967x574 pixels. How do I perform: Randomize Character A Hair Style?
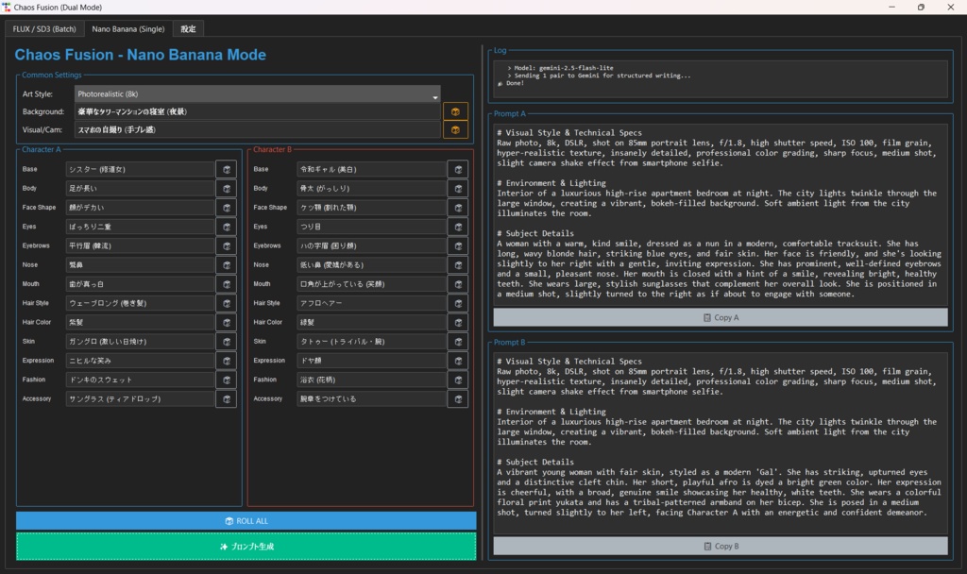(227, 303)
